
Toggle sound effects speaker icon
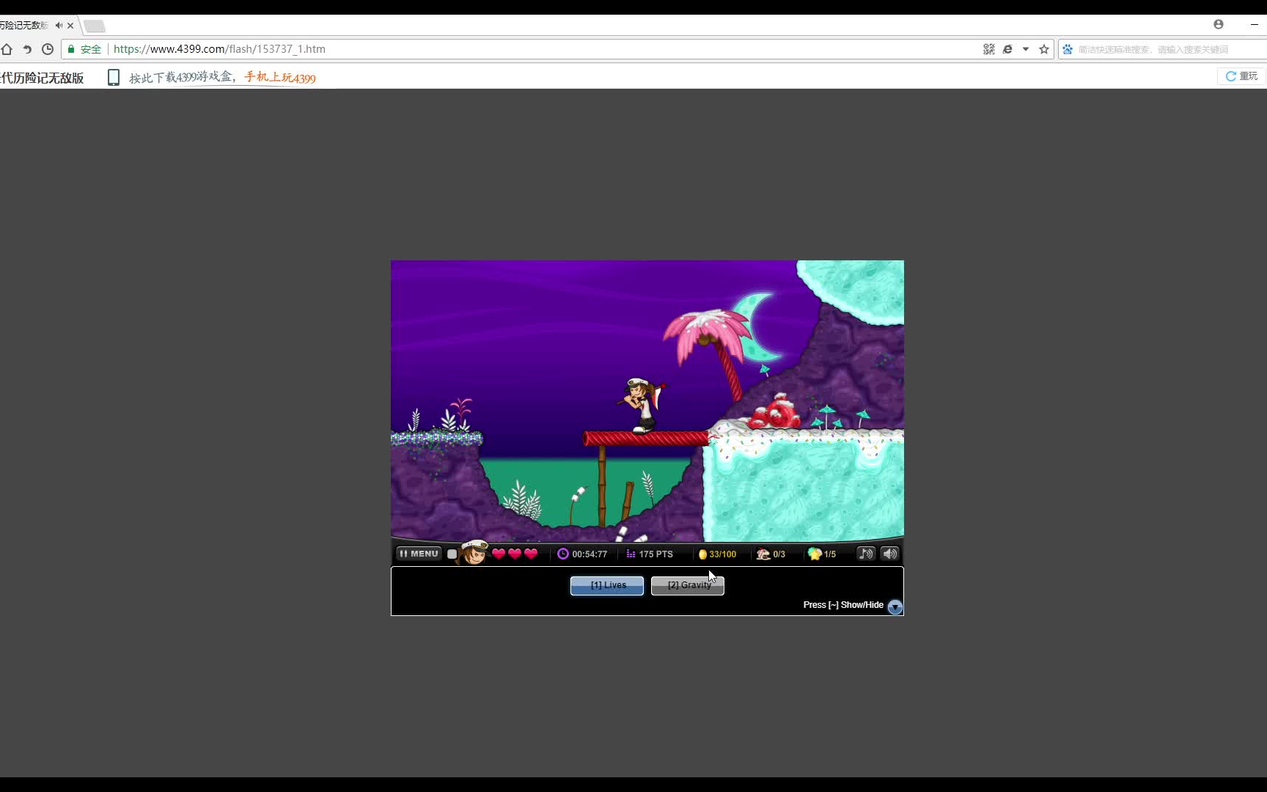[890, 554]
